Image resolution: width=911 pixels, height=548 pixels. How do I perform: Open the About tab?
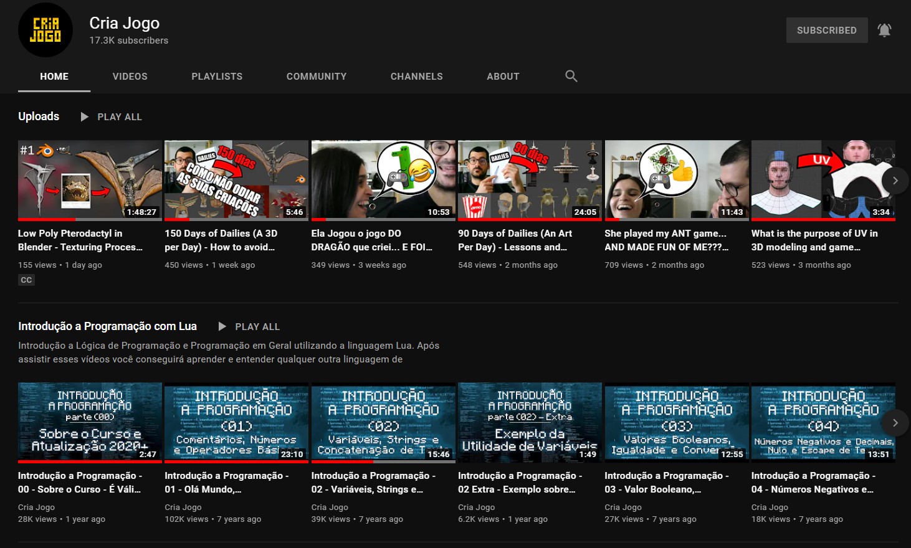503,77
